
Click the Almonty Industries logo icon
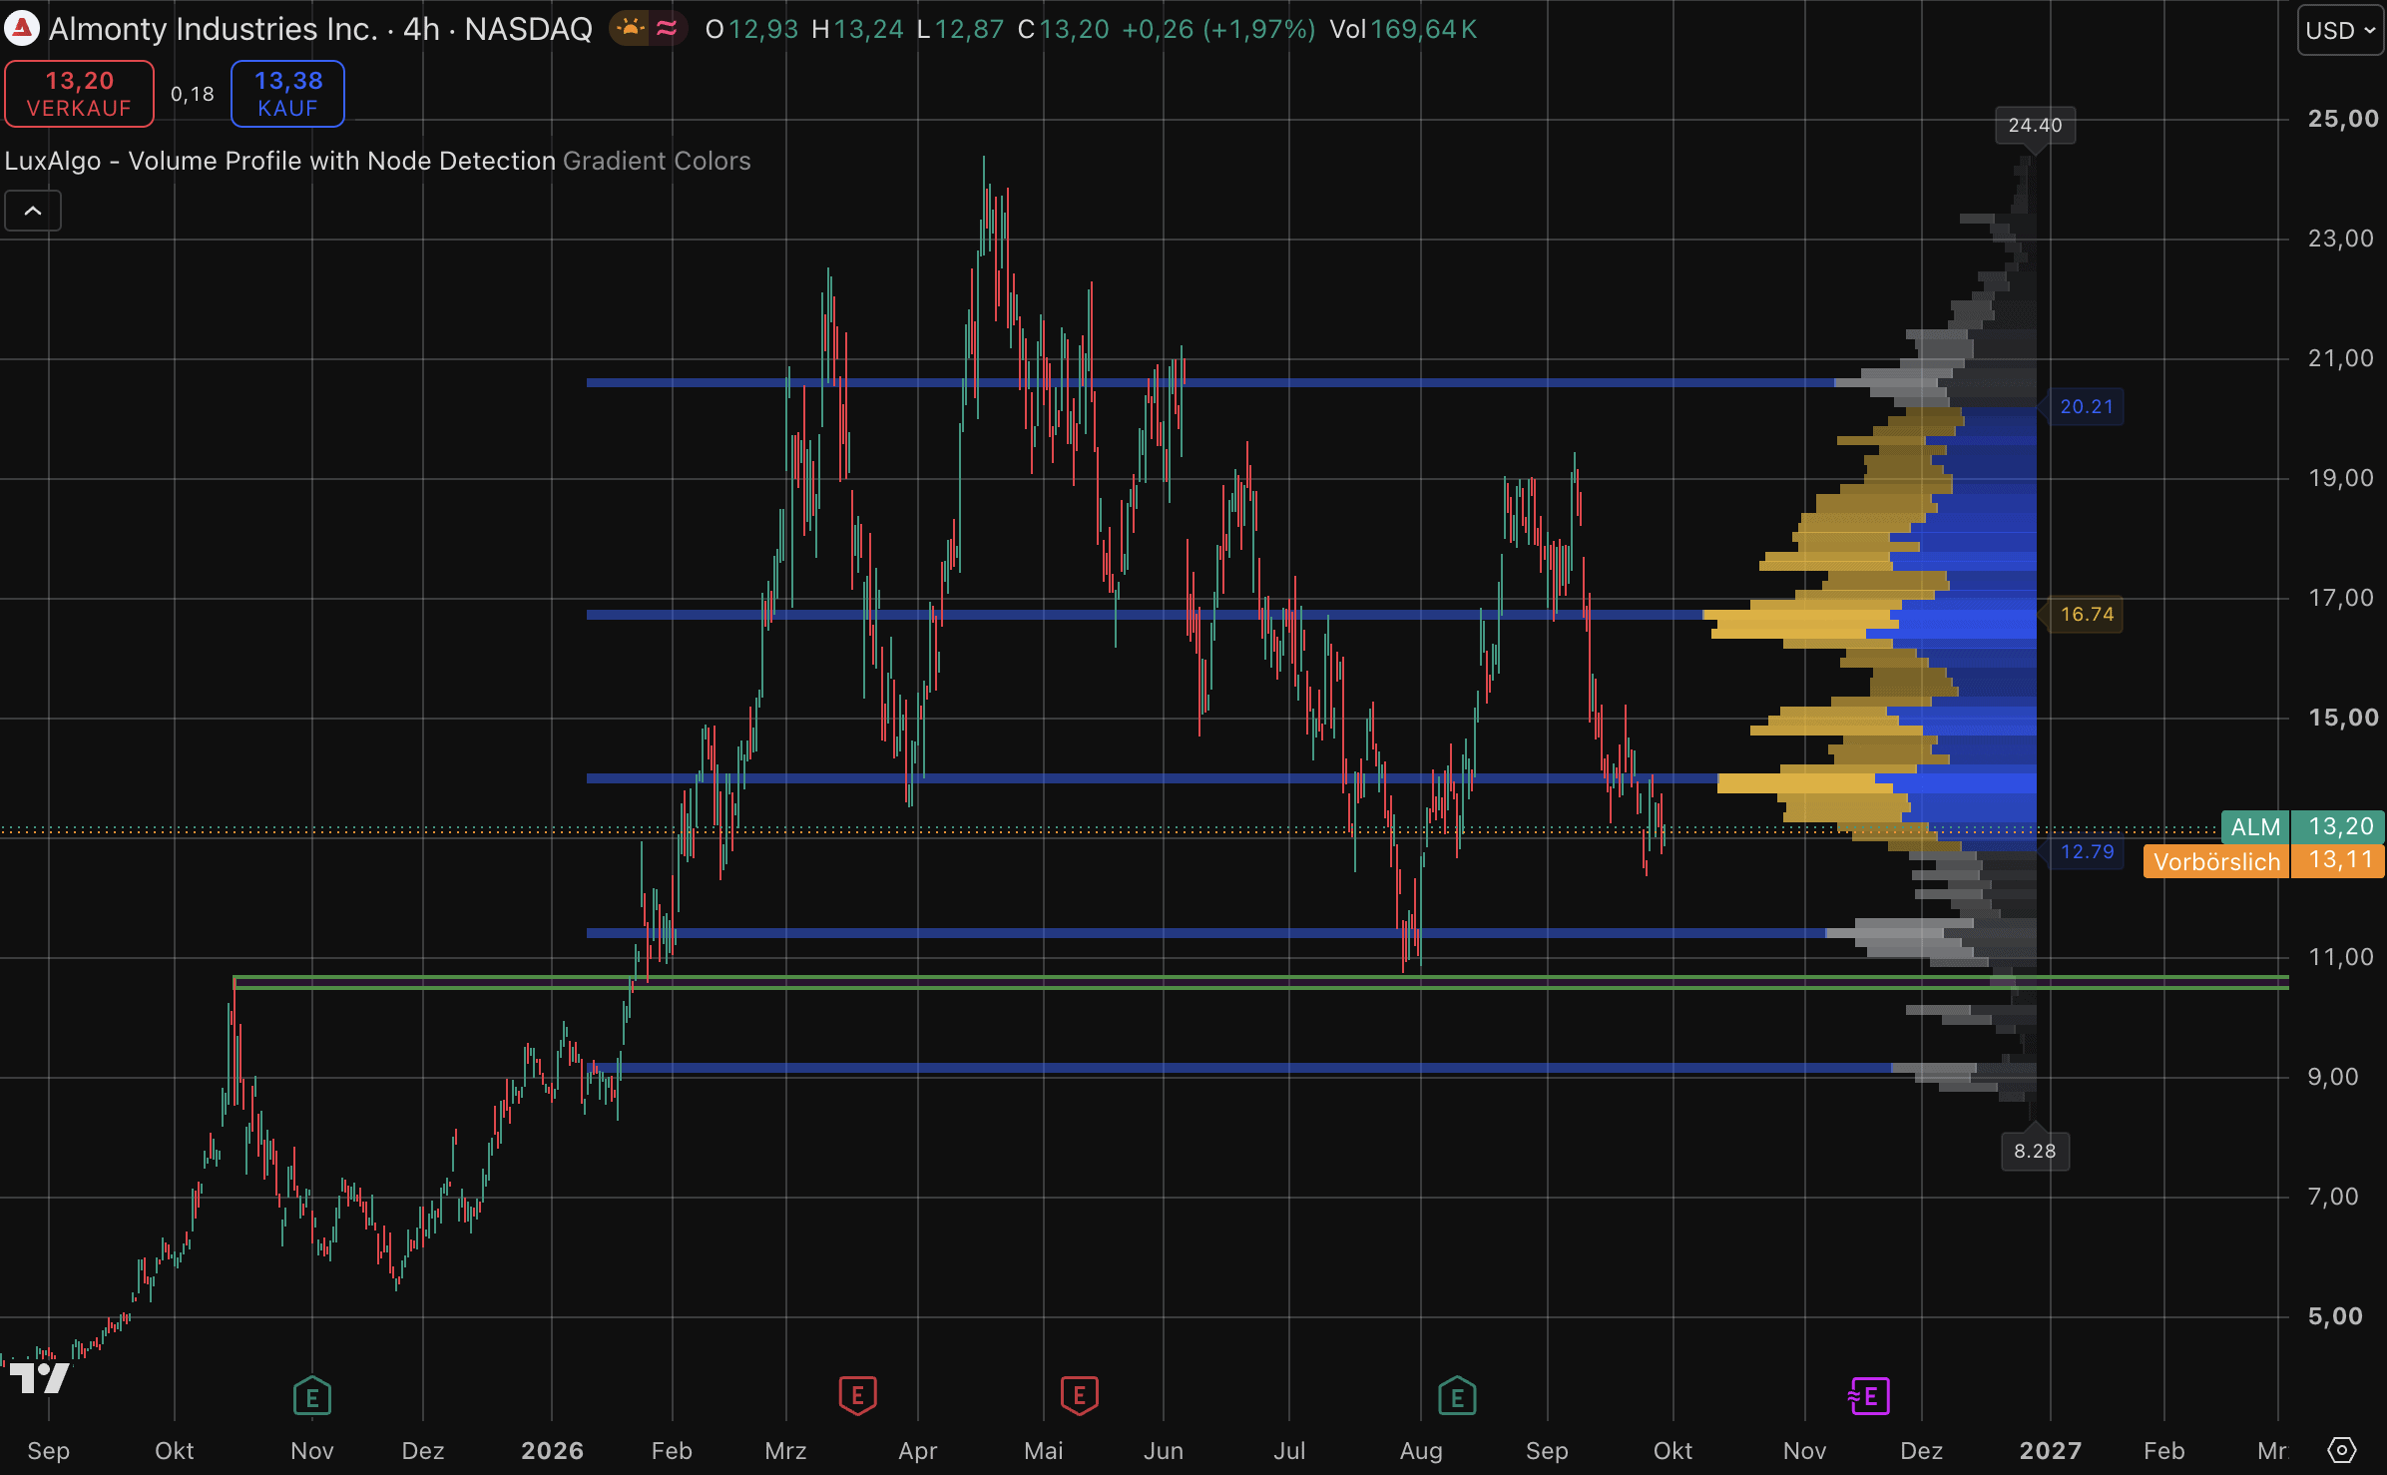[x=22, y=29]
